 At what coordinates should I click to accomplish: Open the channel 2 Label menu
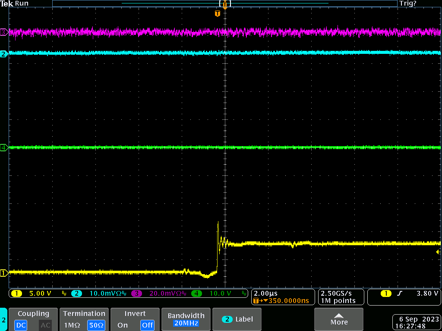[238, 319]
